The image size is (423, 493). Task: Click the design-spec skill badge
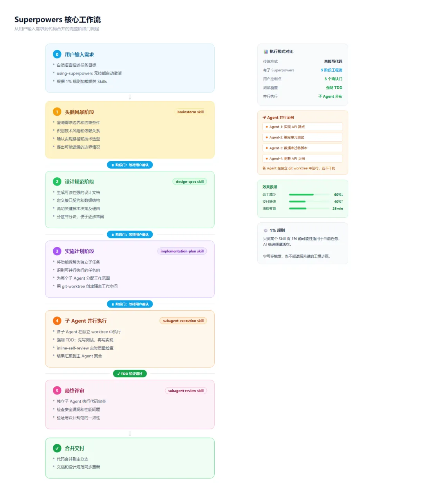point(190,182)
